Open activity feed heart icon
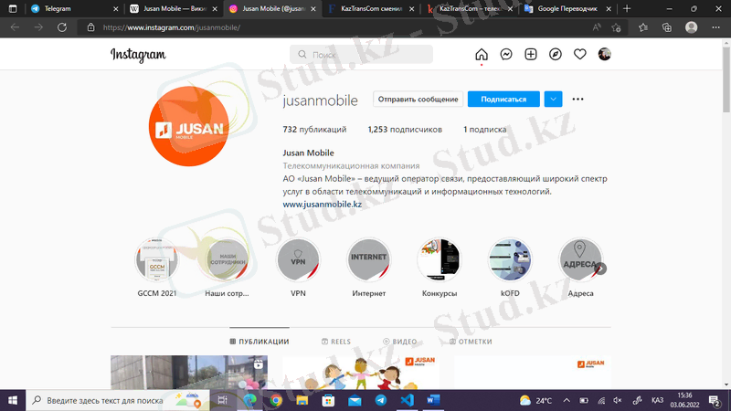 click(x=580, y=55)
